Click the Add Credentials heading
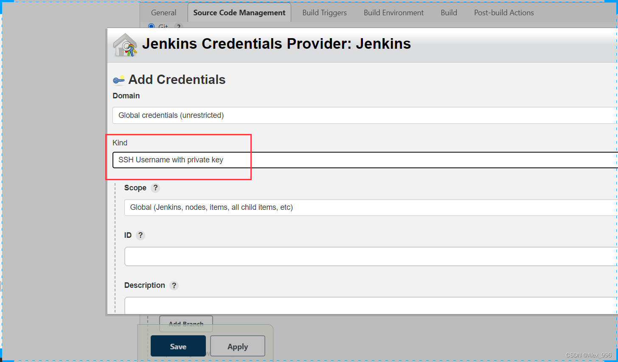Viewport: 618px width, 362px height. [177, 80]
